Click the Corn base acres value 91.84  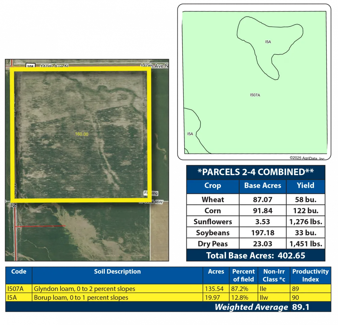point(262,211)
